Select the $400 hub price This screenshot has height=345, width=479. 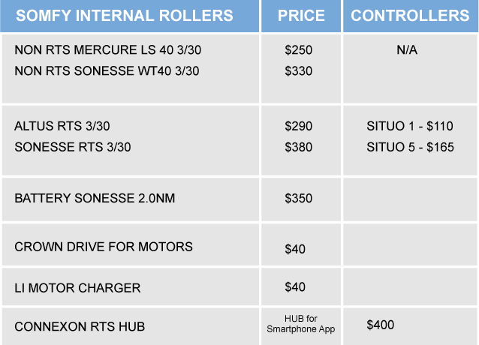[380, 325]
